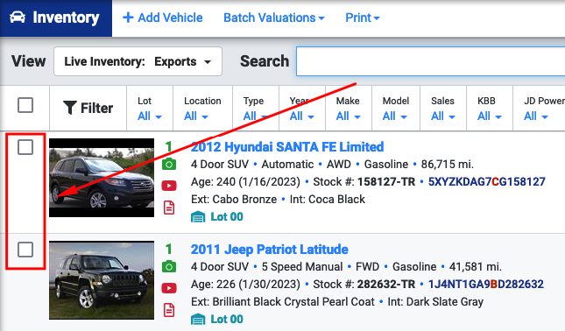The width and height of the screenshot is (565, 331).
Task: Expand the KBB filter dropdown
Action: pos(490,116)
